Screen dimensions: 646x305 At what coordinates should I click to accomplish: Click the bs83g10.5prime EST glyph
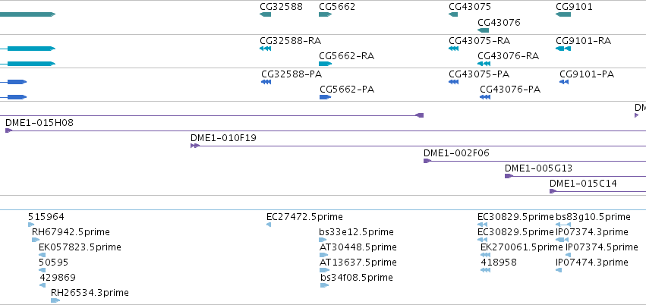pyautogui.click(x=563, y=225)
